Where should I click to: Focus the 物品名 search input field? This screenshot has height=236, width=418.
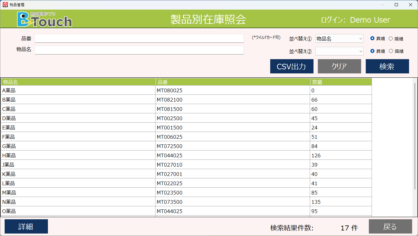pos(139,50)
